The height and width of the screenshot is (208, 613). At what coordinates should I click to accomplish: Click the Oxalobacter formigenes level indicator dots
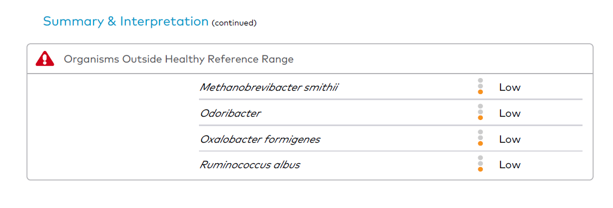coord(481,138)
